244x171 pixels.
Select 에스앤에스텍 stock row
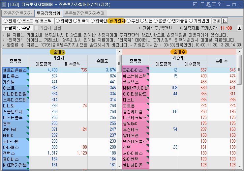pyautogui.click(x=136, y=76)
